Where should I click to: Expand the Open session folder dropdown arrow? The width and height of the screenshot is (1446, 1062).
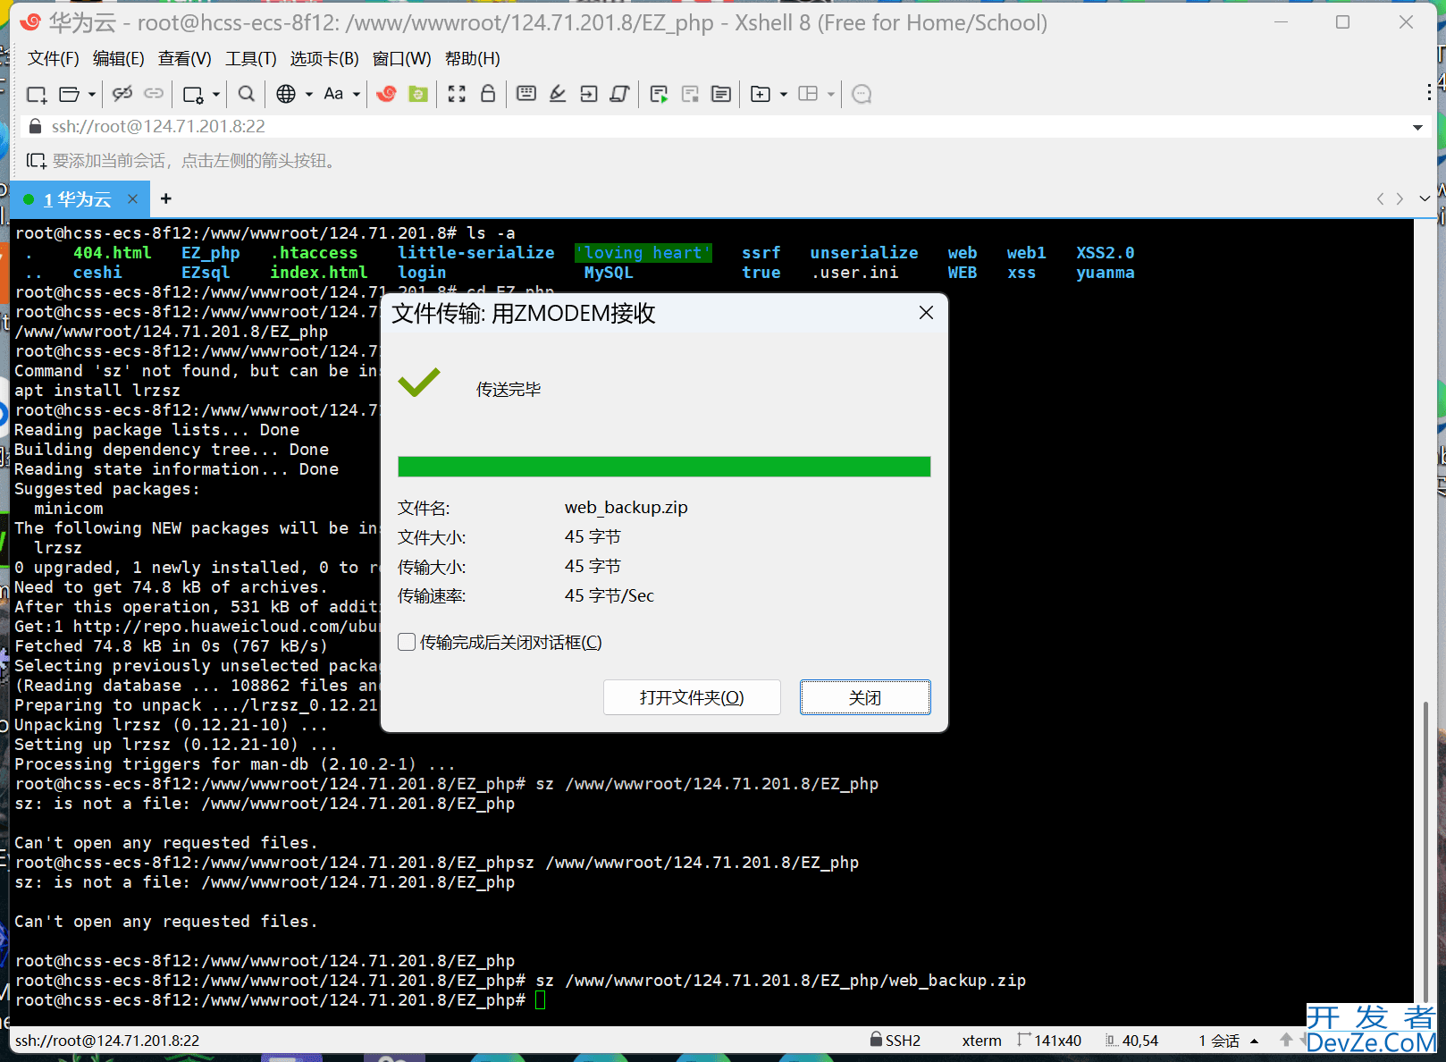pyautogui.click(x=91, y=94)
